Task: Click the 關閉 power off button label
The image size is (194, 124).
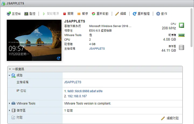Action: point(70,13)
